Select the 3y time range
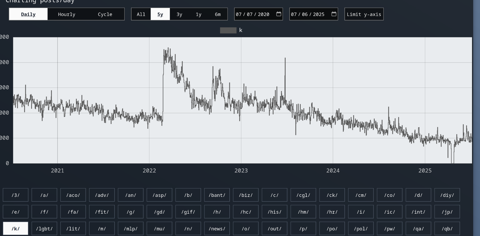480x236 pixels. click(179, 14)
